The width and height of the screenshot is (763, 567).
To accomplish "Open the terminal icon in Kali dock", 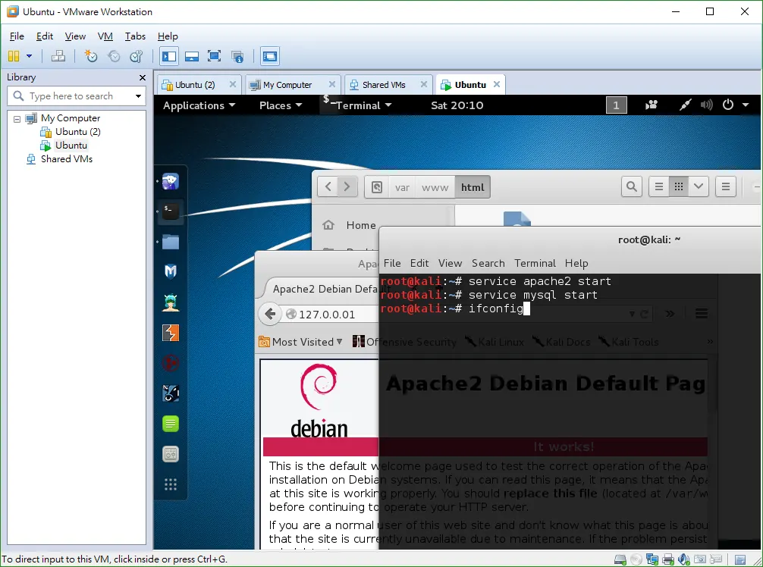I will [171, 211].
